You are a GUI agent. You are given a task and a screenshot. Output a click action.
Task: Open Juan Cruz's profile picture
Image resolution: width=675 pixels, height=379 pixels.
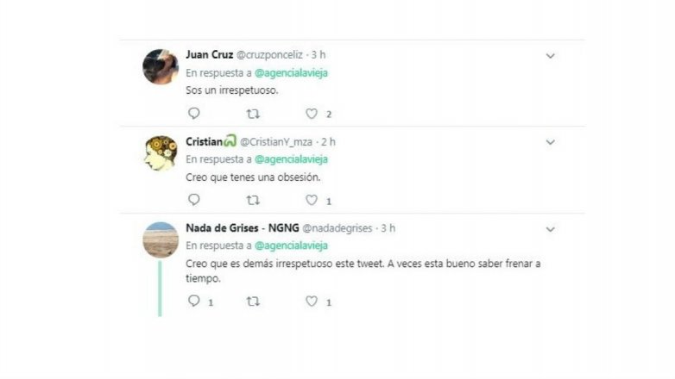click(161, 66)
